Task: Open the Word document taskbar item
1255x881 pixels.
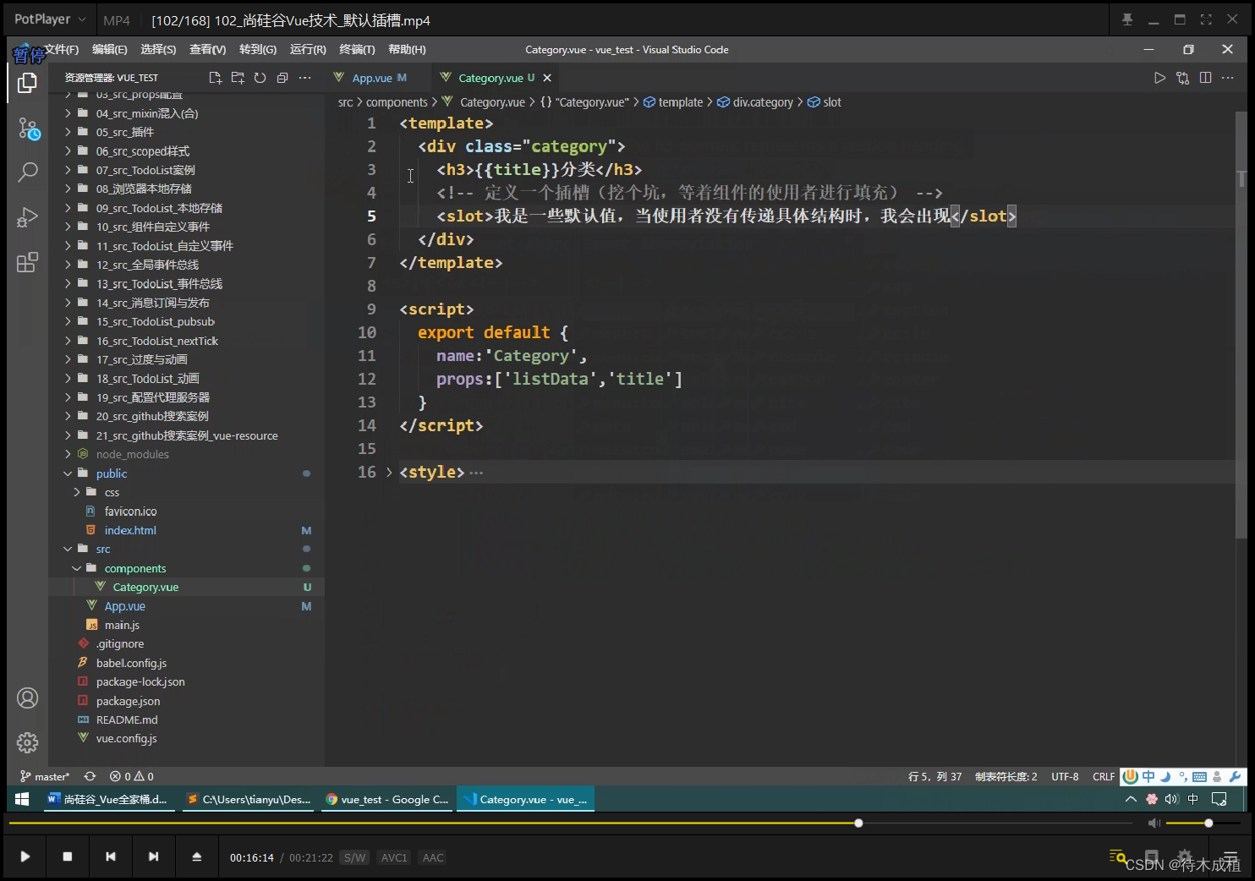Action: (x=108, y=799)
